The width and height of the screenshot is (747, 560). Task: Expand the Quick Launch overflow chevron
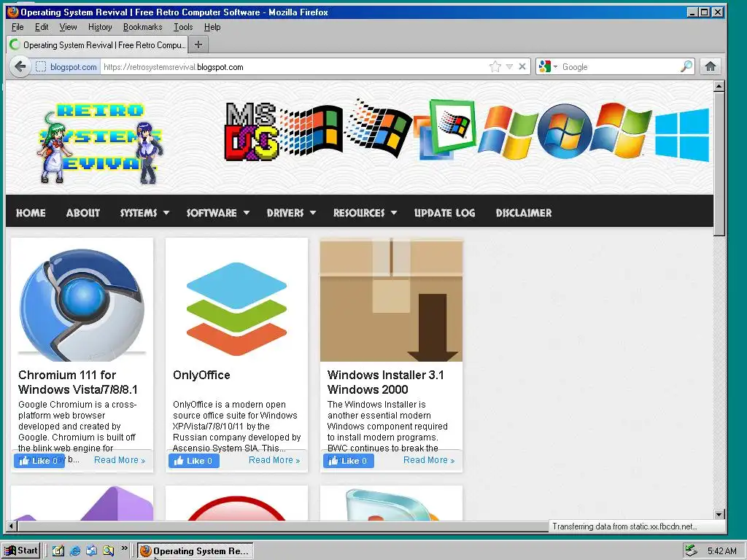coord(124,548)
